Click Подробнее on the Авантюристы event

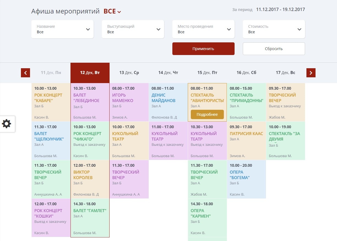click(207, 114)
